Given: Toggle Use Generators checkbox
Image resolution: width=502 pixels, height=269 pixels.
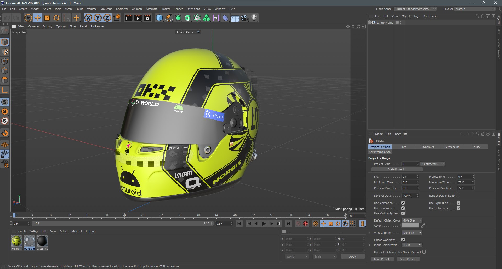Looking at the screenshot, I should coord(403,208).
